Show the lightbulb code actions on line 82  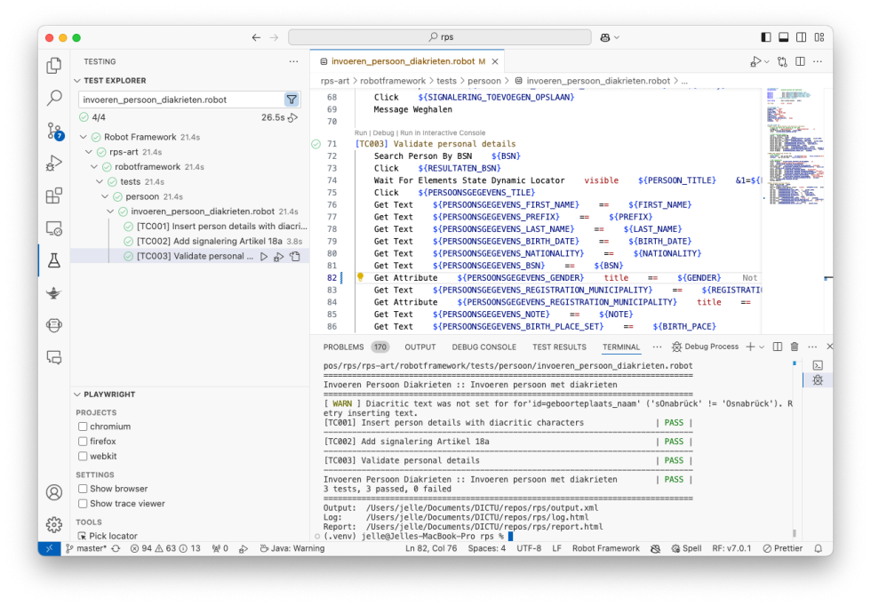[360, 277]
